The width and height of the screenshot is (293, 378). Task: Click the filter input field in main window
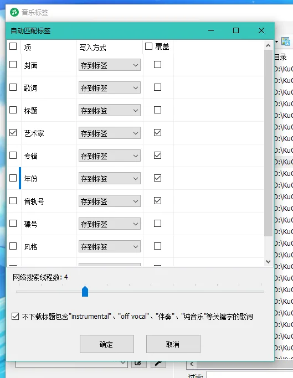(250, 375)
